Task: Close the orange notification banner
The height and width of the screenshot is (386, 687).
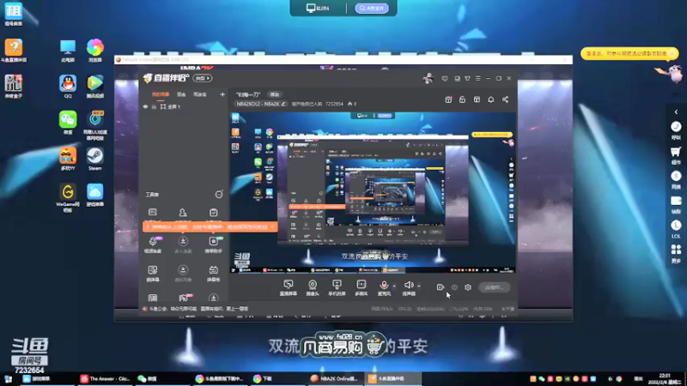Action: [272, 227]
